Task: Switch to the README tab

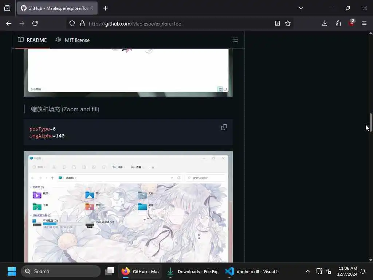Action: (32, 40)
